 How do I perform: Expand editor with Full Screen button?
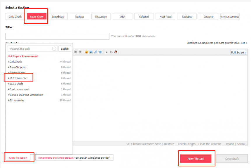(238, 52)
